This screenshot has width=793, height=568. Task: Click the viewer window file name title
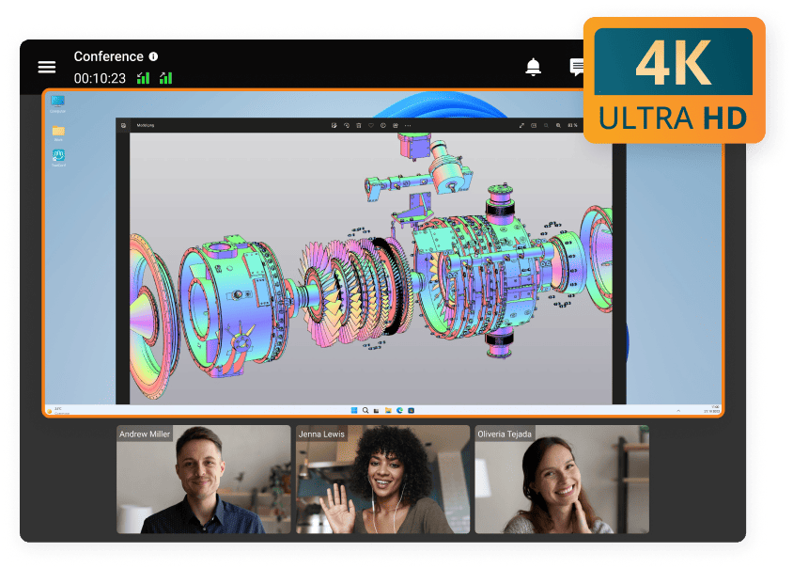(145, 125)
